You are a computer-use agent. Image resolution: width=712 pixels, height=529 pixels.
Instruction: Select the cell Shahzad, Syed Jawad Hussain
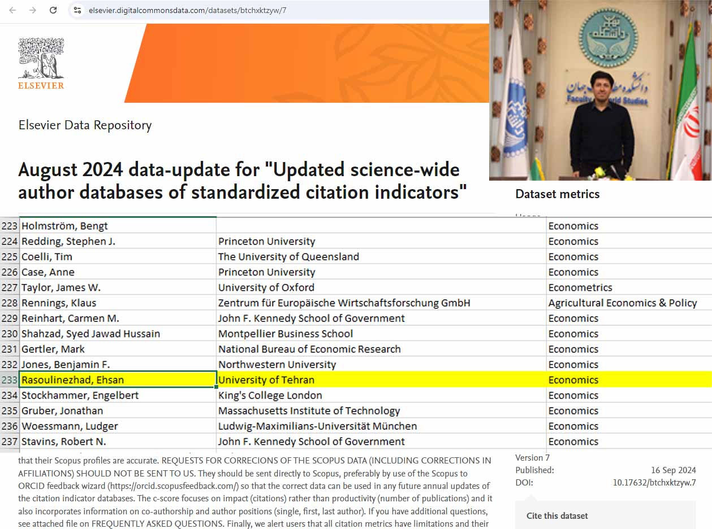point(118,334)
